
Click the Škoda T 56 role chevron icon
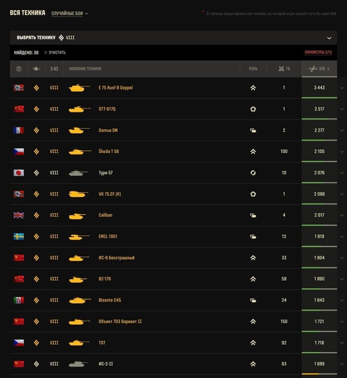point(253,152)
